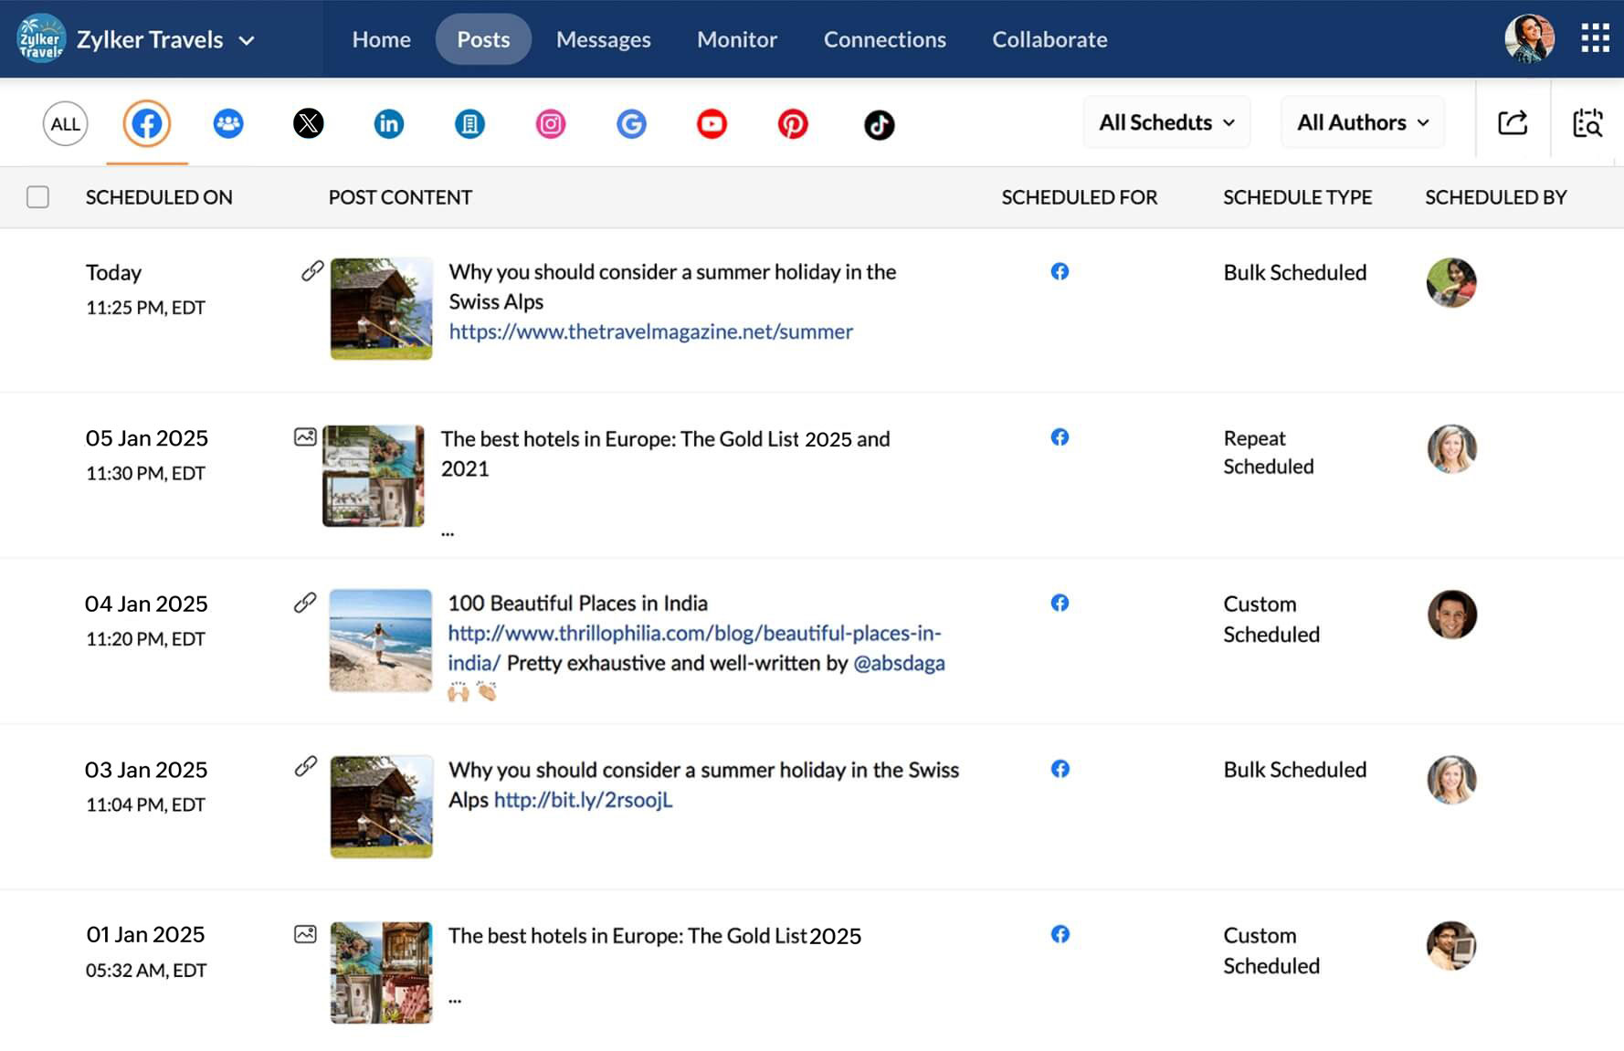Screen dimensions: 1624x1051
Task: Select the LinkedIn channel filter
Action: point(388,123)
